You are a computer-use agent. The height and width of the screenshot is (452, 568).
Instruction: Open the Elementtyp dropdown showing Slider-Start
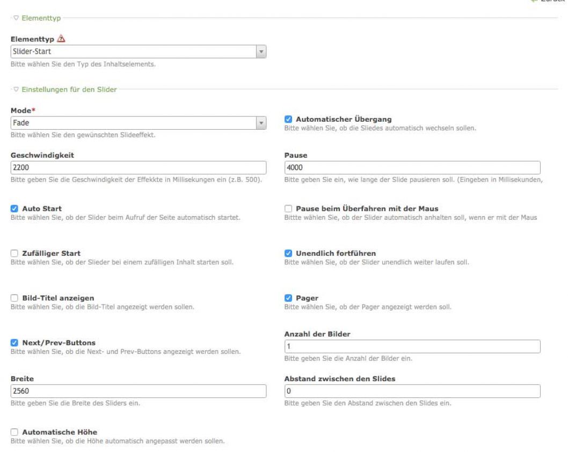tap(139, 51)
